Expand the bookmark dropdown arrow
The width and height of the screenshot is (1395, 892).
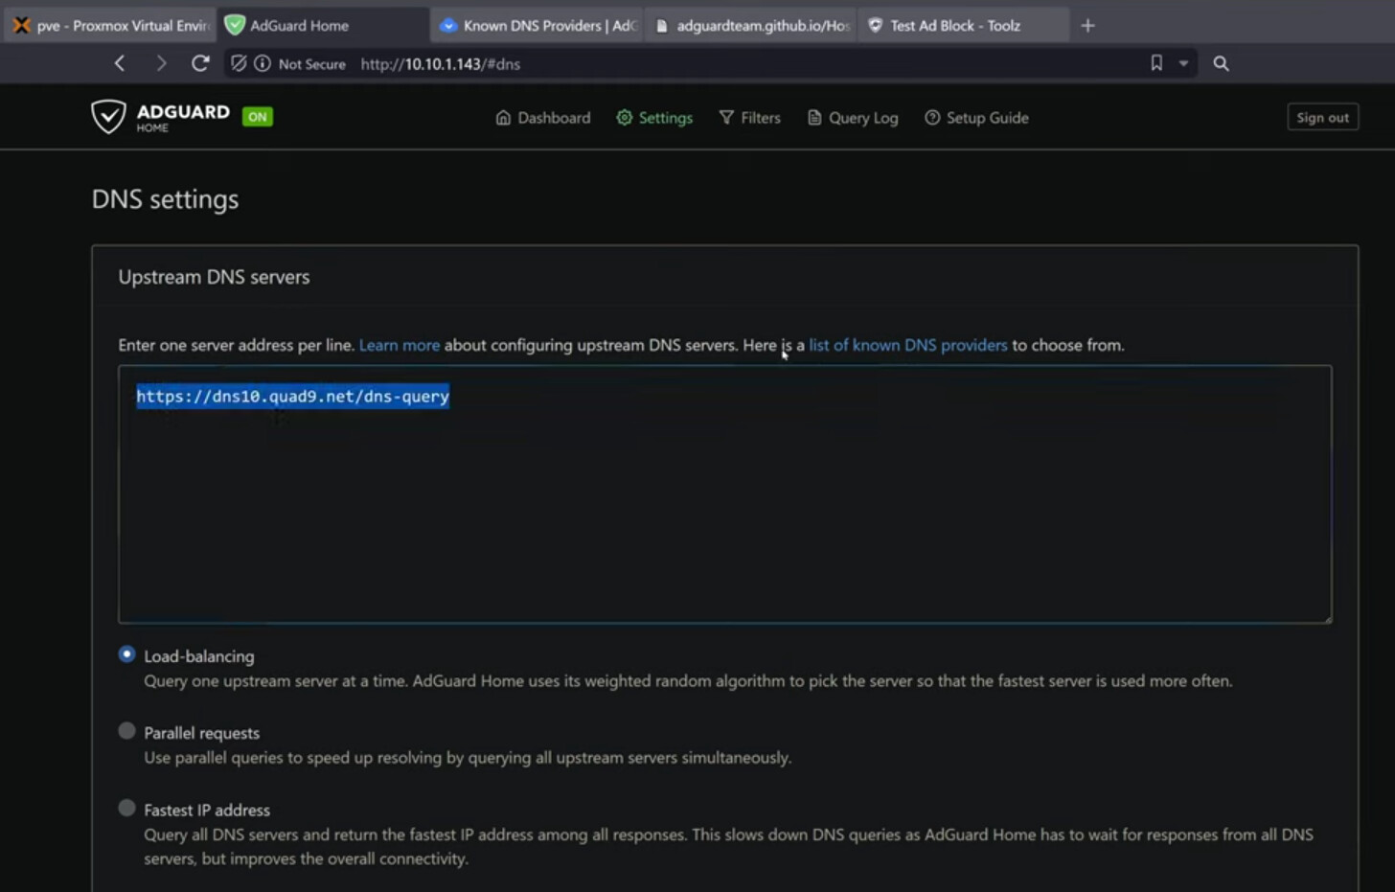click(1183, 63)
